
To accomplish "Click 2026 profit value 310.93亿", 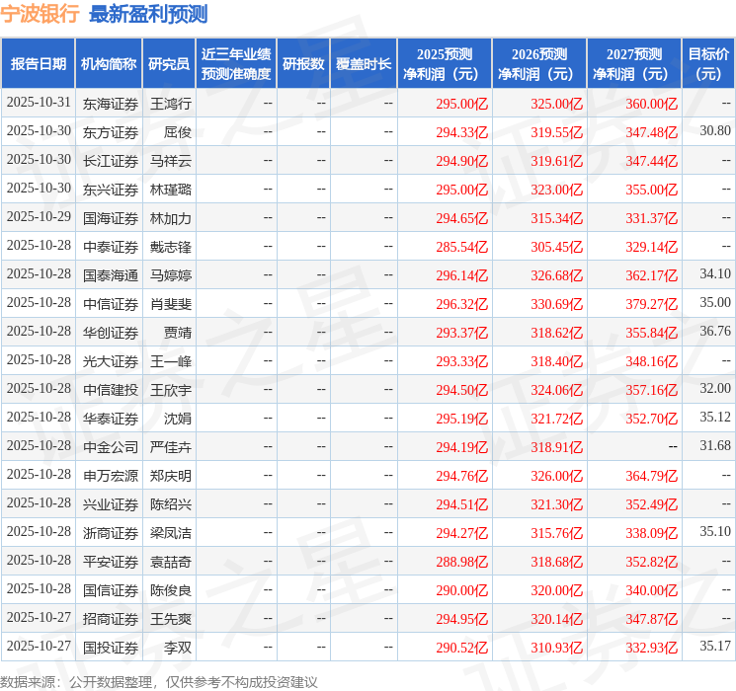I will point(557,648).
